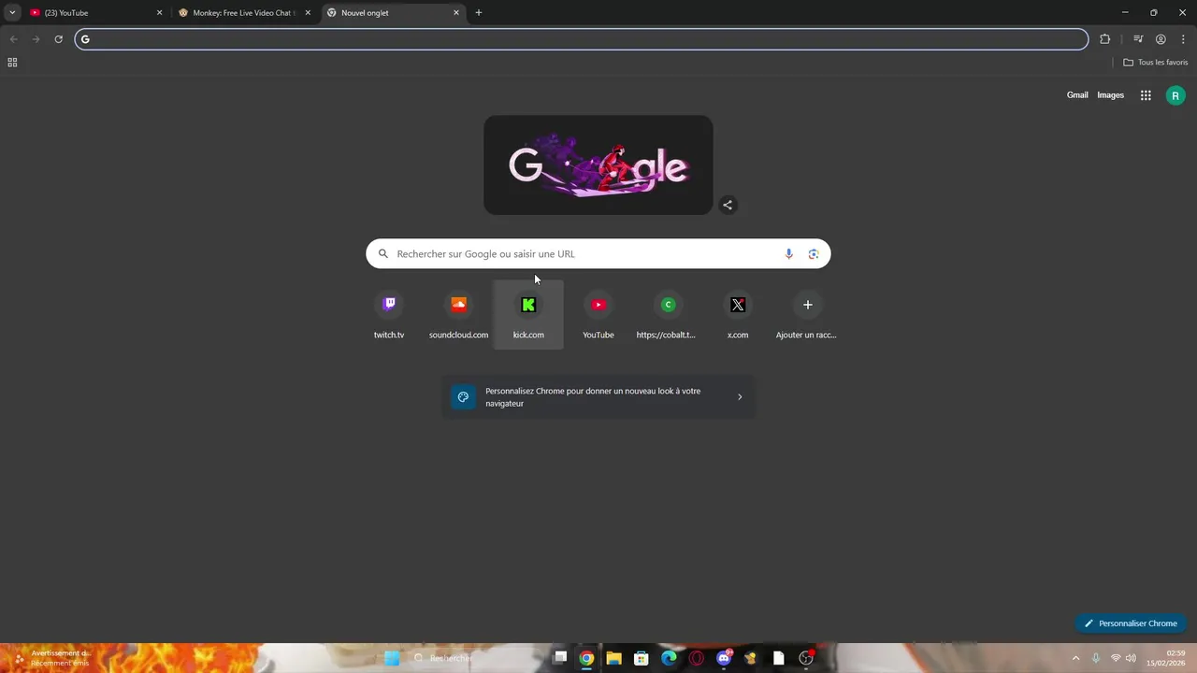Open the Google apps grid launcher
Screen dimensions: 1197x673
1146,95
